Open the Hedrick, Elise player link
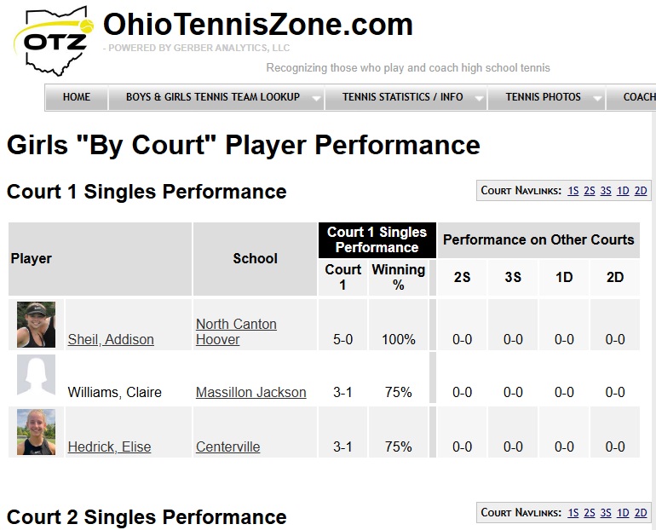The width and height of the screenshot is (656, 530). (109, 446)
